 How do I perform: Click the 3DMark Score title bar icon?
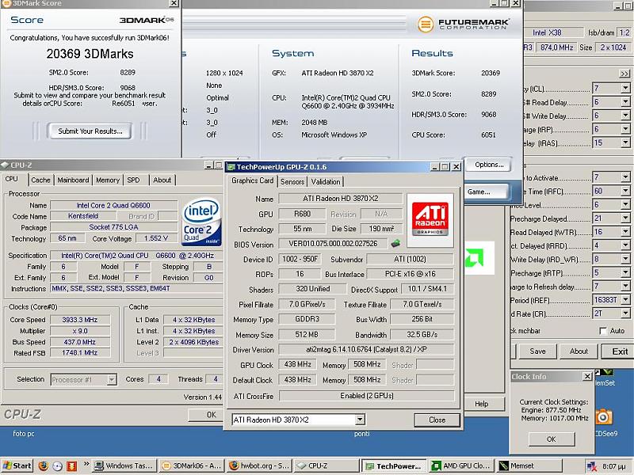pos(6,3)
